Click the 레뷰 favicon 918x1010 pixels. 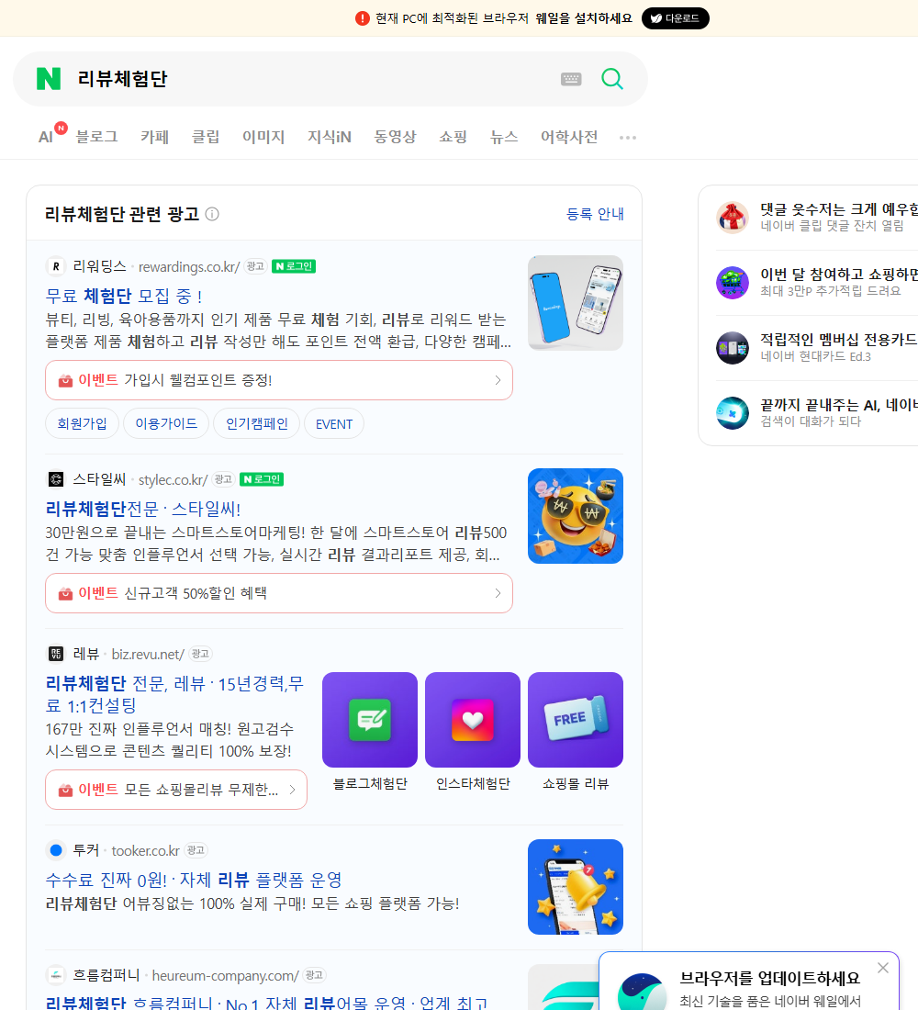pos(56,654)
